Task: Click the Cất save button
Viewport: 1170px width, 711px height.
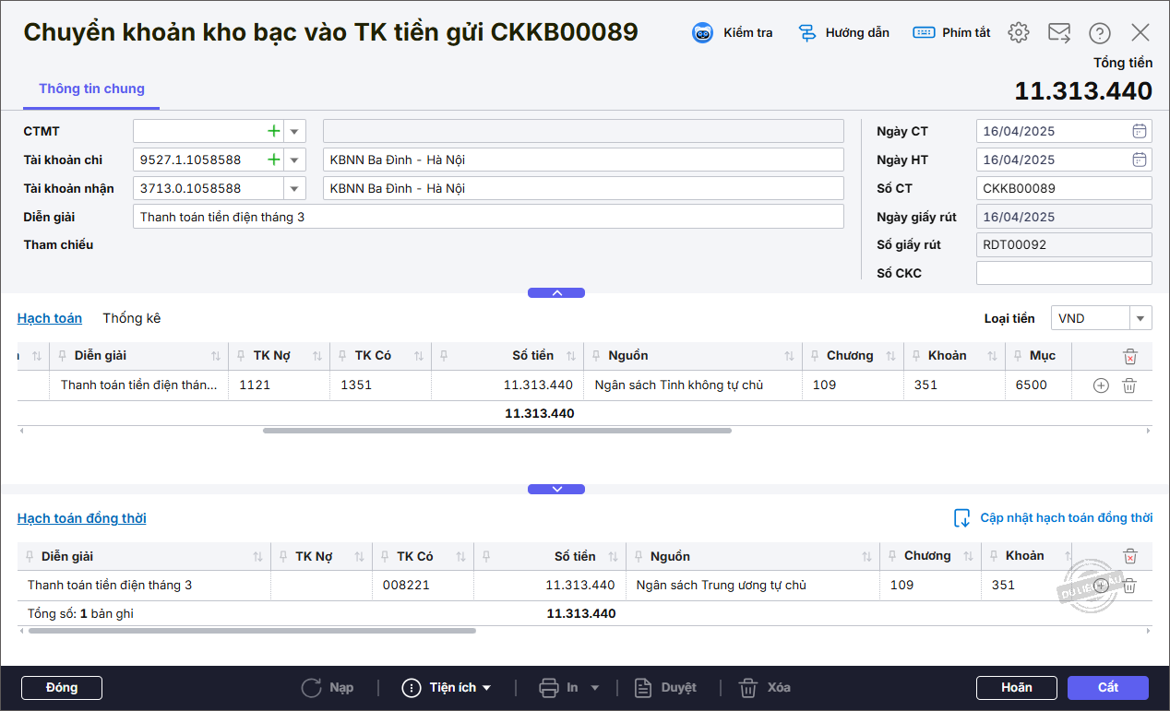Action: pos(1107,687)
